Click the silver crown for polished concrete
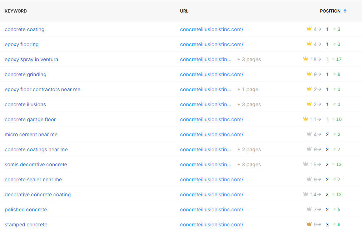 (309, 209)
